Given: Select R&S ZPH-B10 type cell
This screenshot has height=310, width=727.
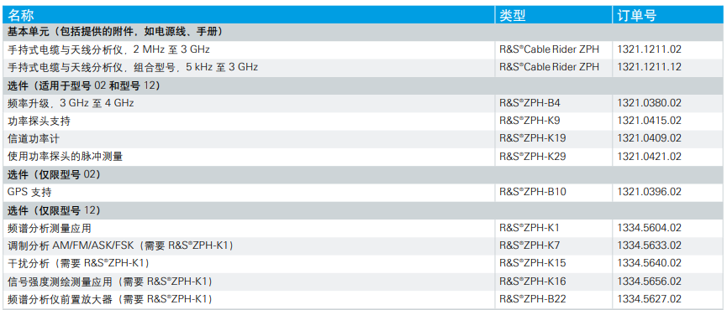Looking at the screenshot, I should 532,192.
